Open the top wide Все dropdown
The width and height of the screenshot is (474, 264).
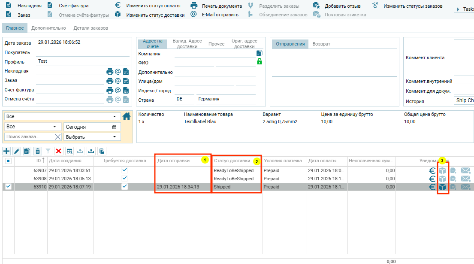61,116
